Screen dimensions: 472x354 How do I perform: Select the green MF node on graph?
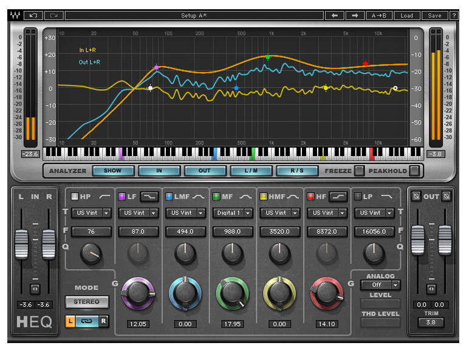click(268, 57)
